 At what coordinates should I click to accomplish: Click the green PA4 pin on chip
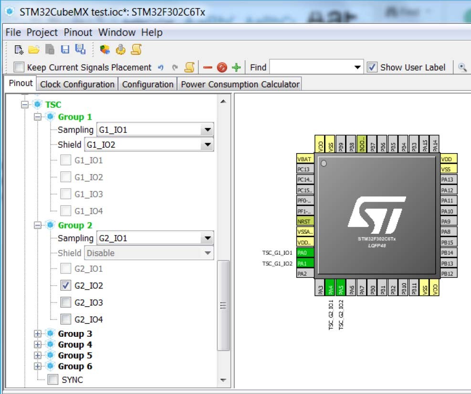click(x=330, y=288)
